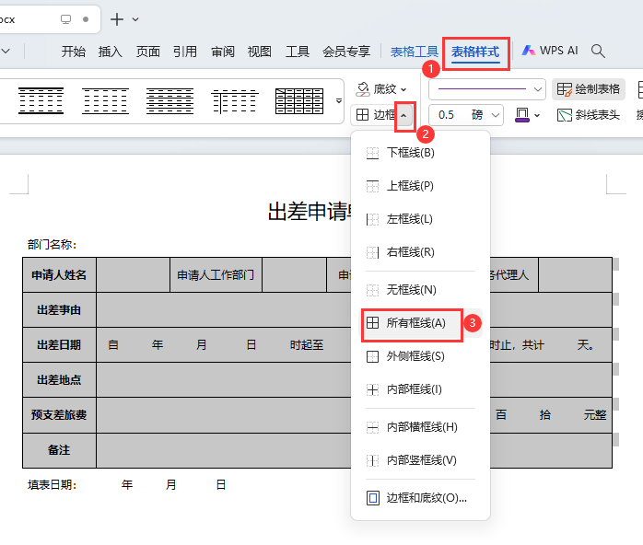Click the 时起至 text in date row
This screenshot has width=643, height=545.
[x=307, y=345]
